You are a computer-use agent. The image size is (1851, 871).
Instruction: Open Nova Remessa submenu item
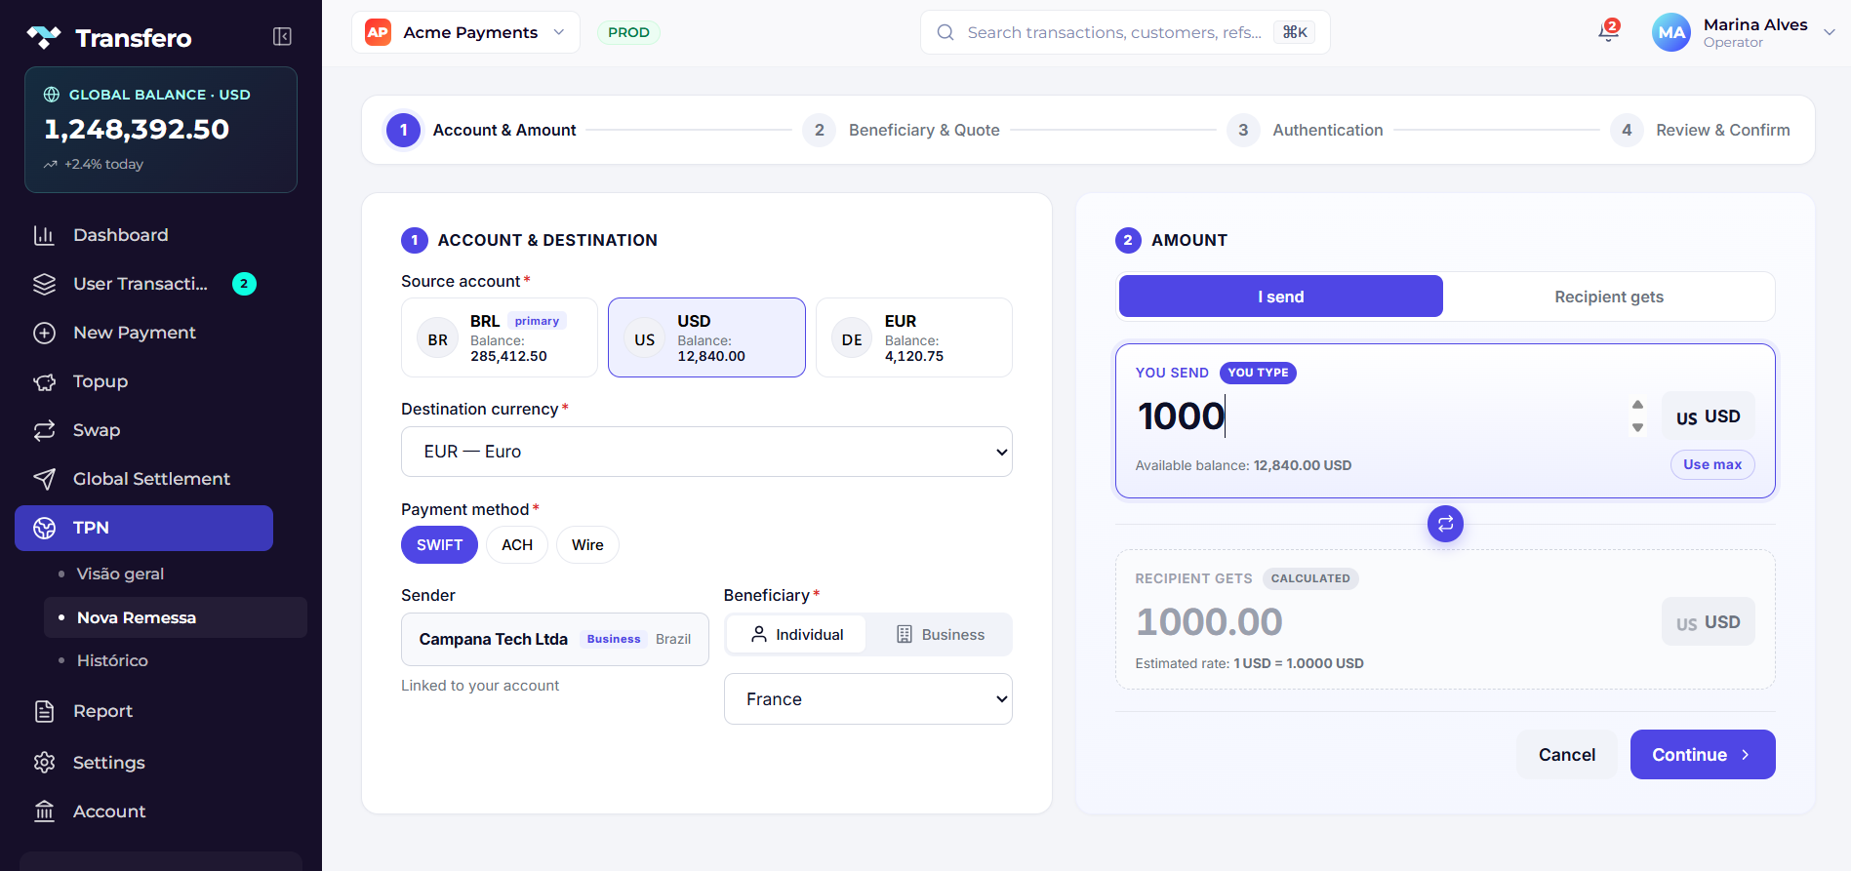pyautogui.click(x=176, y=617)
